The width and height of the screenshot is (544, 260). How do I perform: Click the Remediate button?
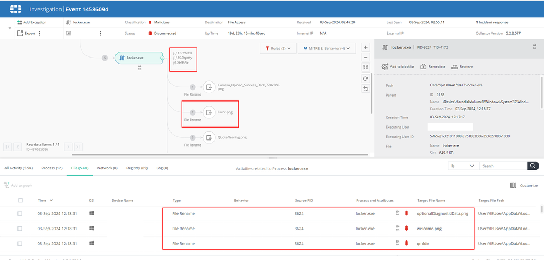coord(434,67)
